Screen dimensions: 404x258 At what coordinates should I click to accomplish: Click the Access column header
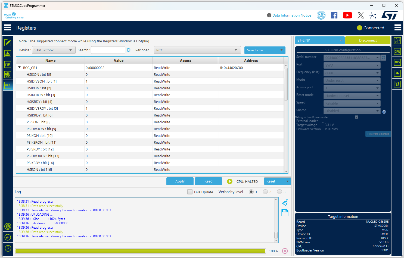[x=185, y=61]
